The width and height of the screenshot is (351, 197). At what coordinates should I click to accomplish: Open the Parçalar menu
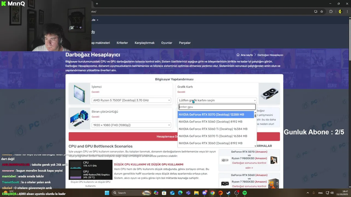click(x=185, y=43)
